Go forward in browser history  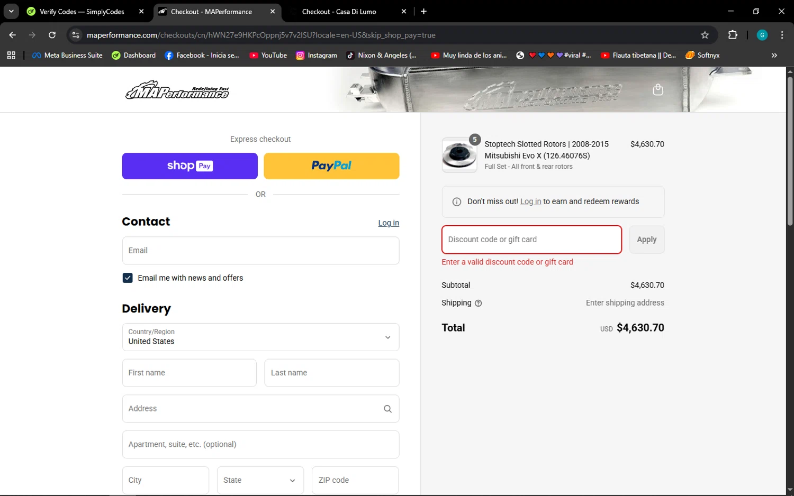point(32,35)
